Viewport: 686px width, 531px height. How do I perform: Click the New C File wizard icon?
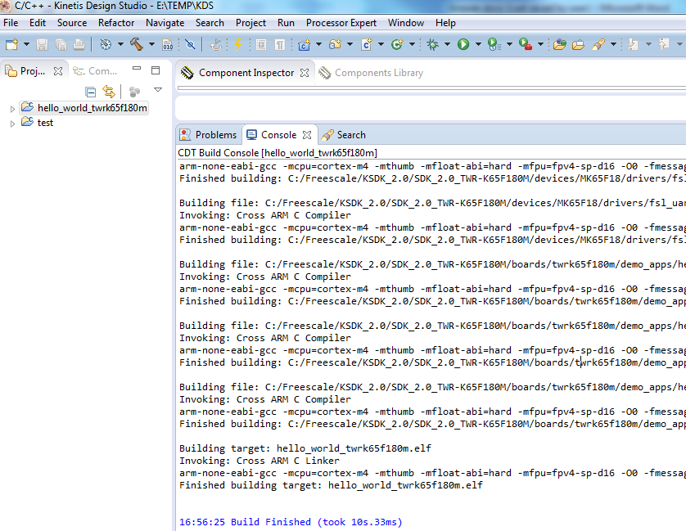click(364, 44)
